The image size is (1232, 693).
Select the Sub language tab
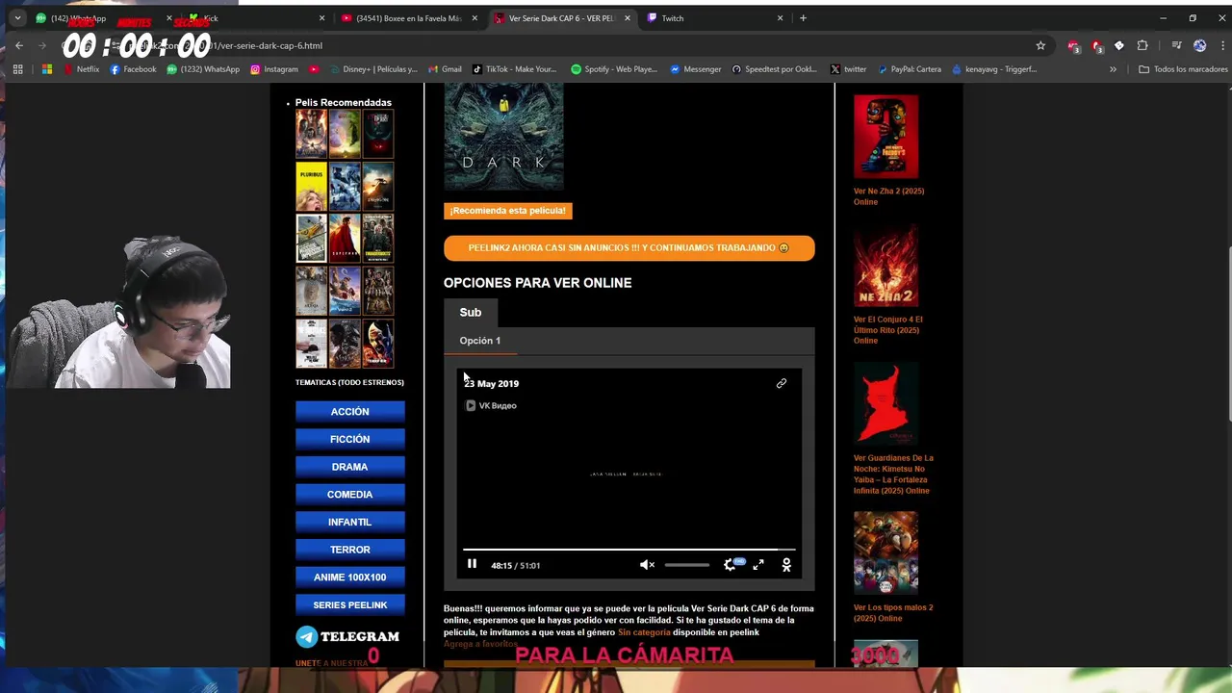471,312
